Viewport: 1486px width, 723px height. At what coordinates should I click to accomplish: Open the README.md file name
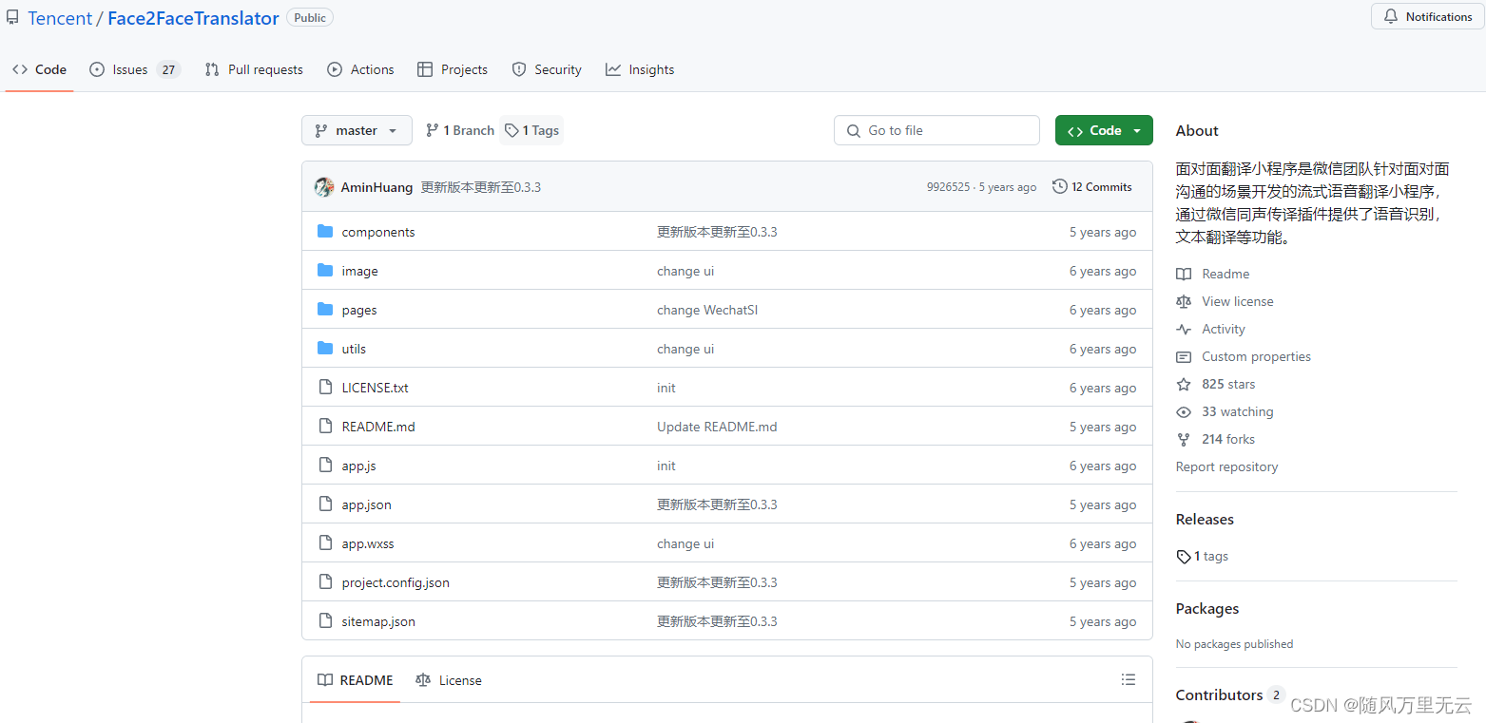[378, 427]
